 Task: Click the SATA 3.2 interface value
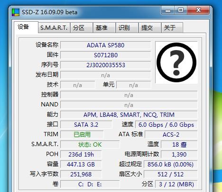tap(86, 125)
